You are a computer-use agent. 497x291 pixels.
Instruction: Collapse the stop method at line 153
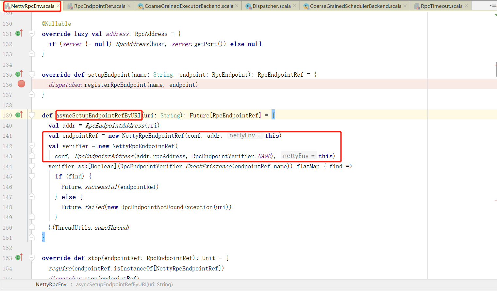(x=32, y=258)
